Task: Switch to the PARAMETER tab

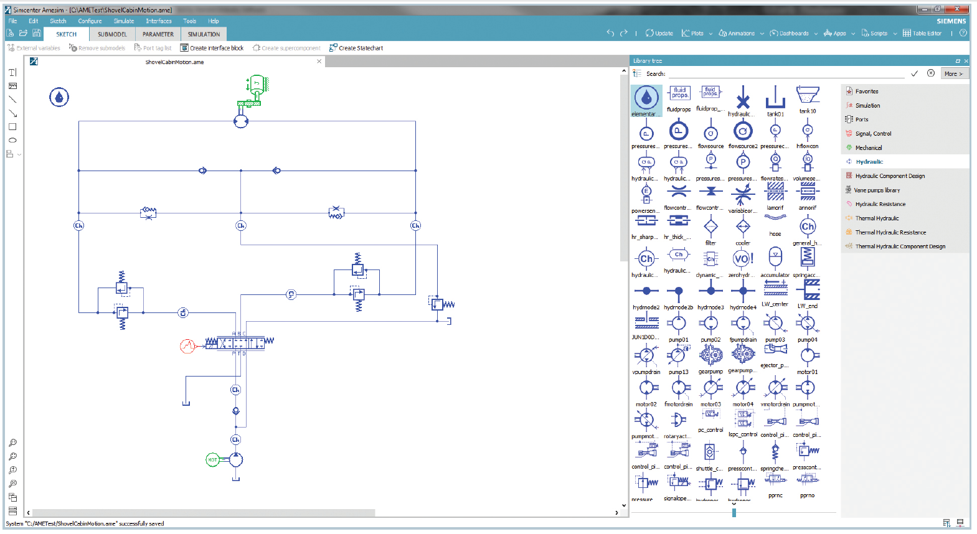Action: pyautogui.click(x=158, y=34)
